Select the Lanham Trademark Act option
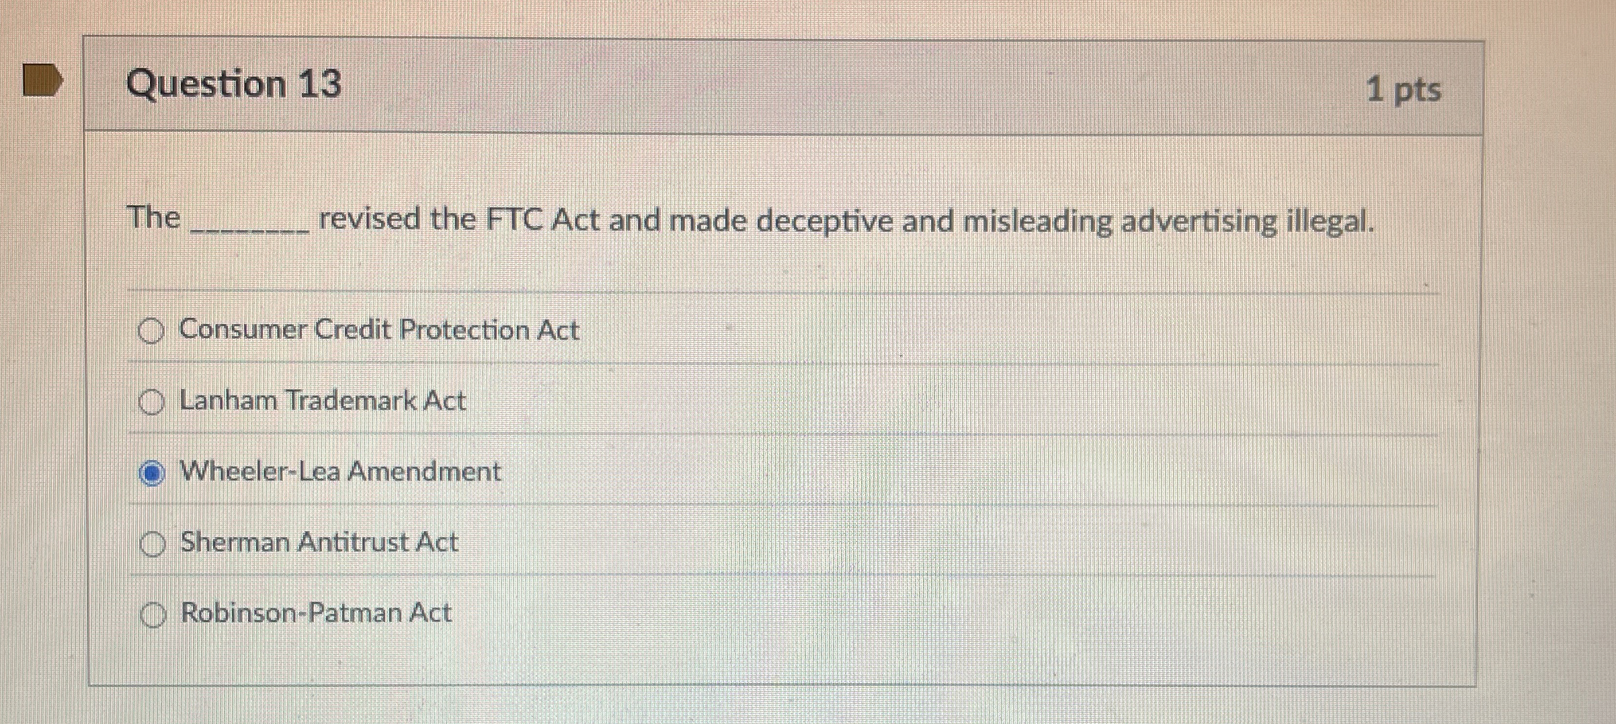The height and width of the screenshot is (724, 1616). [152, 402]
